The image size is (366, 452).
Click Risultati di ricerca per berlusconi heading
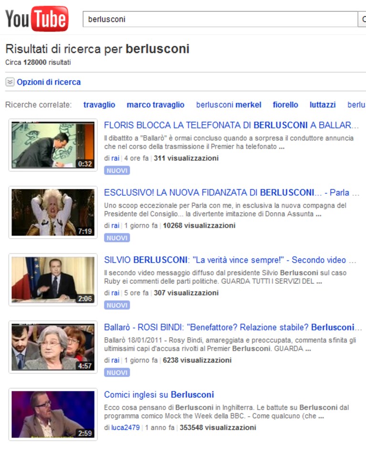pyautogui.click(x=97, y=49)
